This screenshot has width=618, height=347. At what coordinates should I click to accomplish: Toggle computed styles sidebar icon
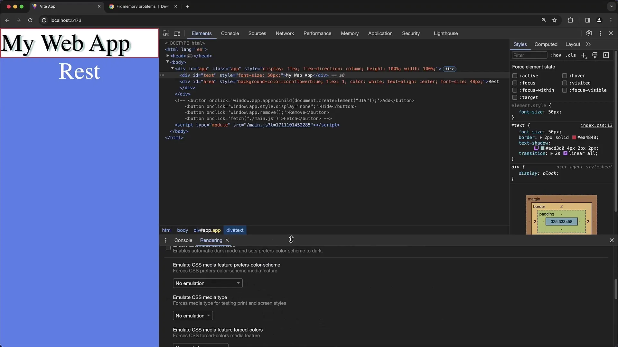(606, 55)
